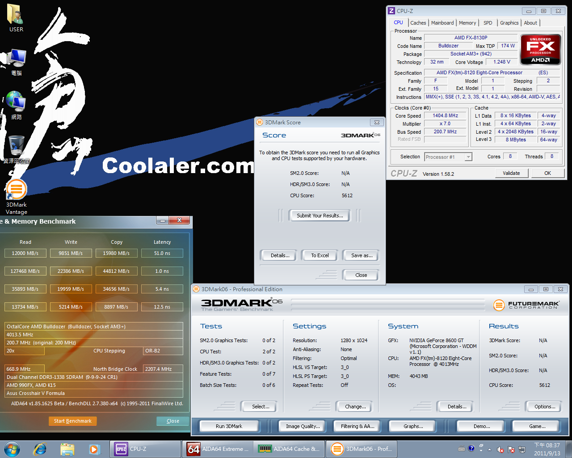Click the Coolaler.com desktop text
Viewport: 572px width, 458px height.
(x=178, y=166)
